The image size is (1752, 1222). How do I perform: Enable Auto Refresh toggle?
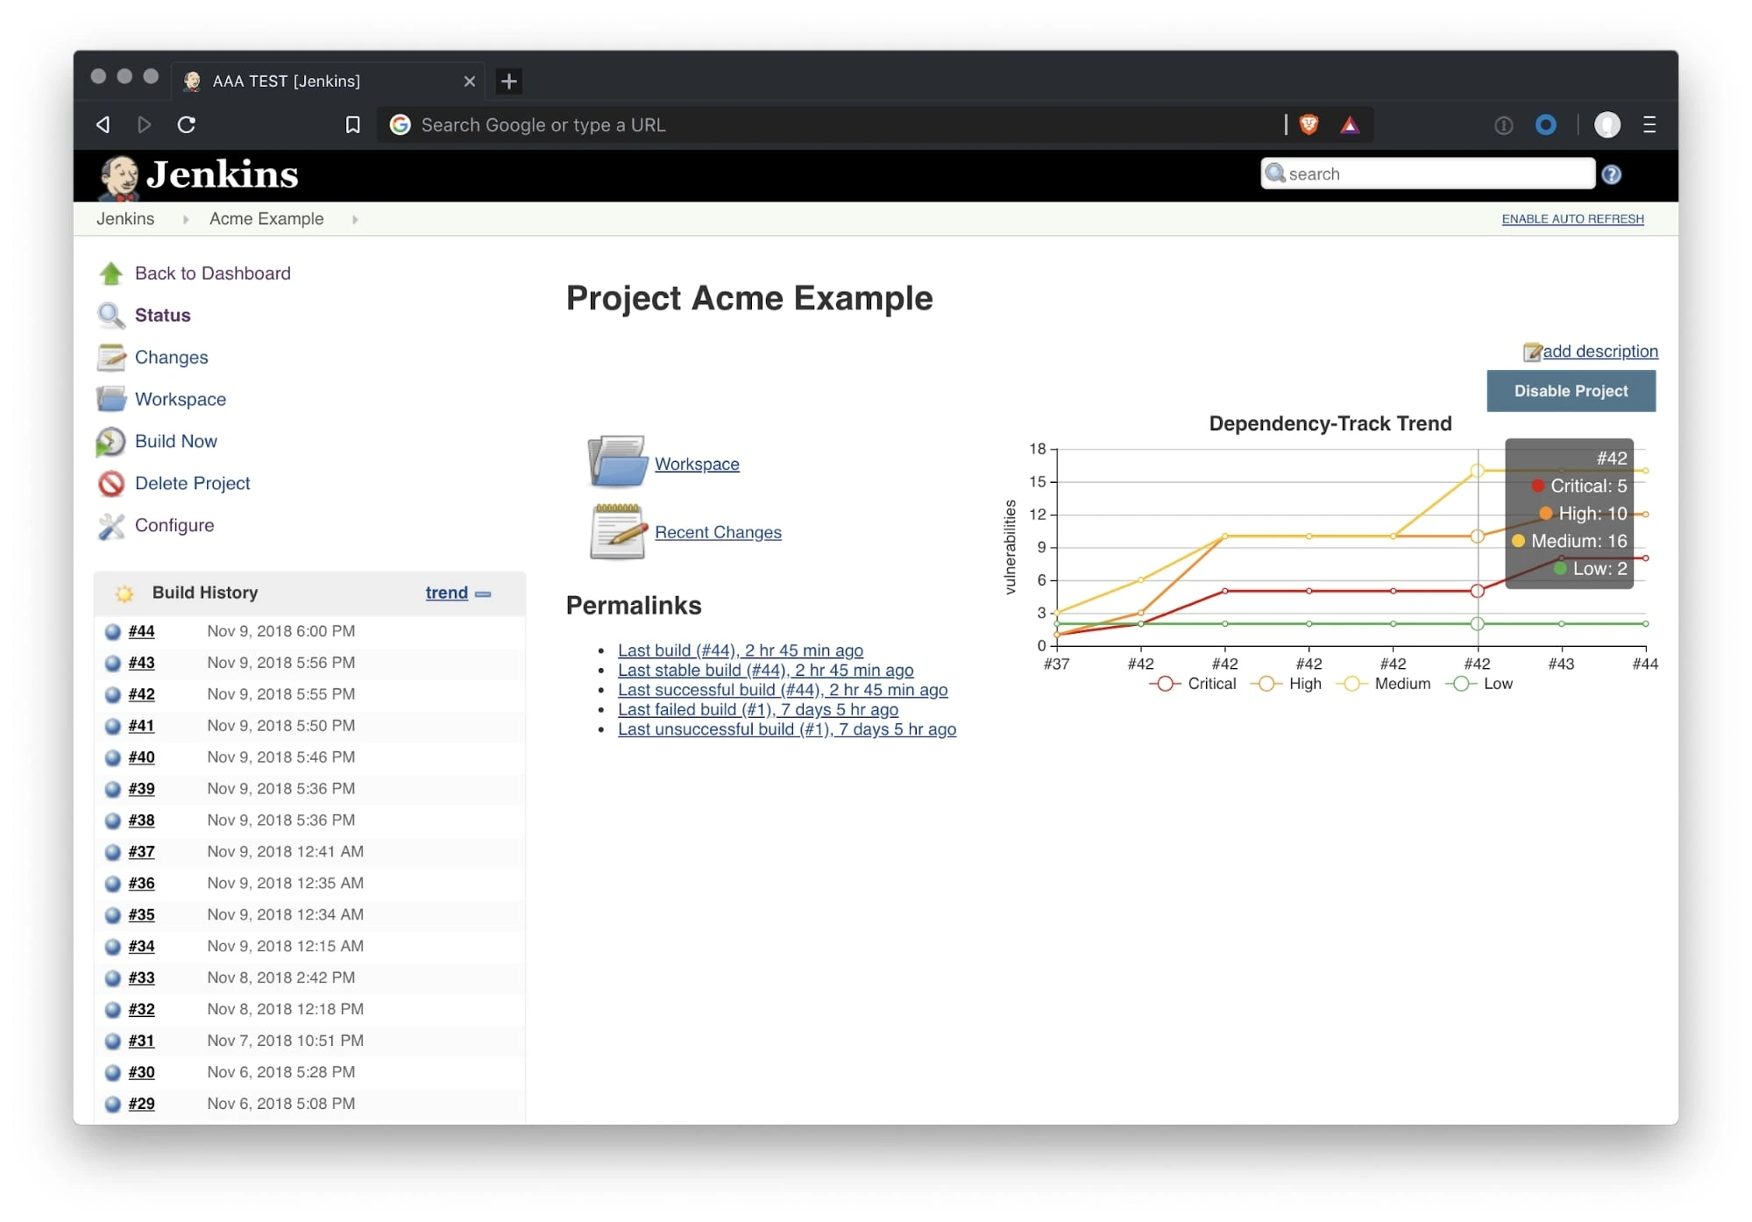coord(1572,217)
